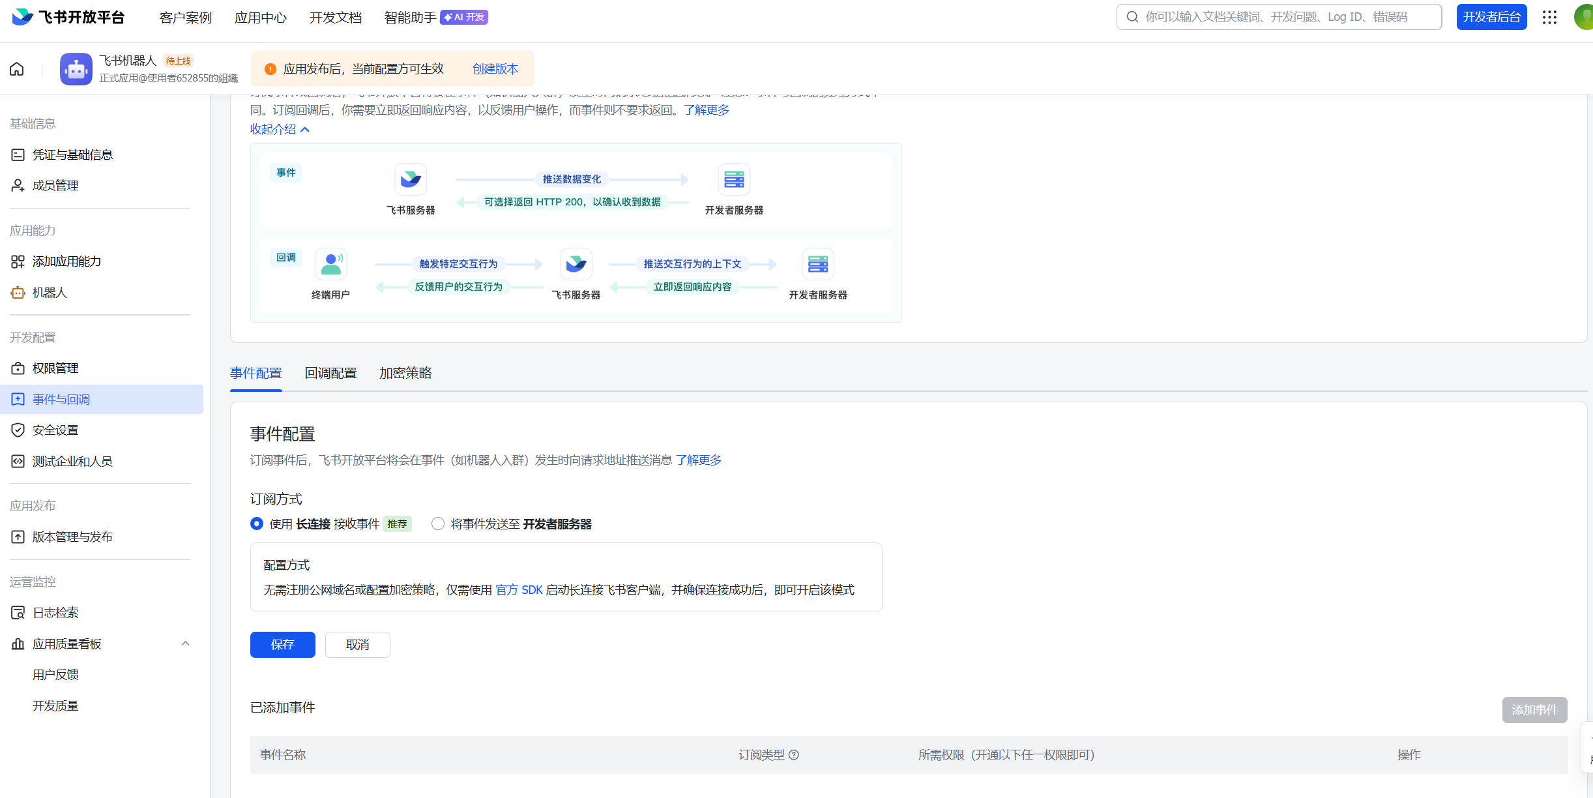Collapse the 应用质量看板 sidebar group
This screenshot has height=798, width=1593.
pyautogui.click(x=185, y=644)
